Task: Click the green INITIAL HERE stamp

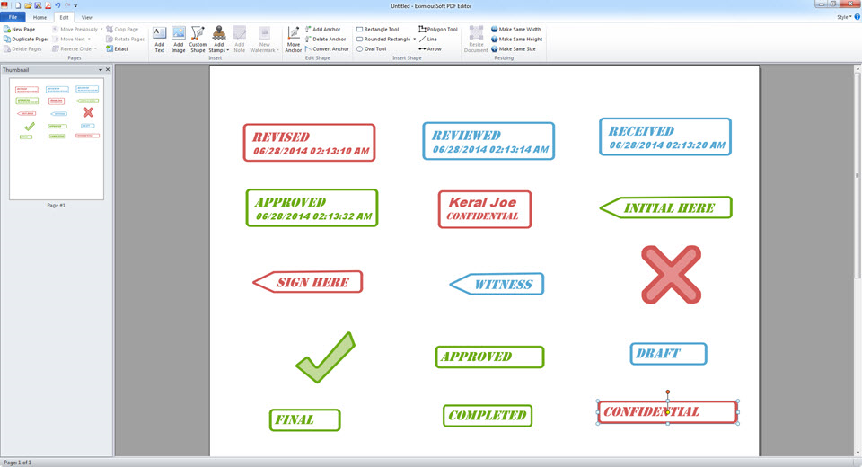Action: click(665, 207)
